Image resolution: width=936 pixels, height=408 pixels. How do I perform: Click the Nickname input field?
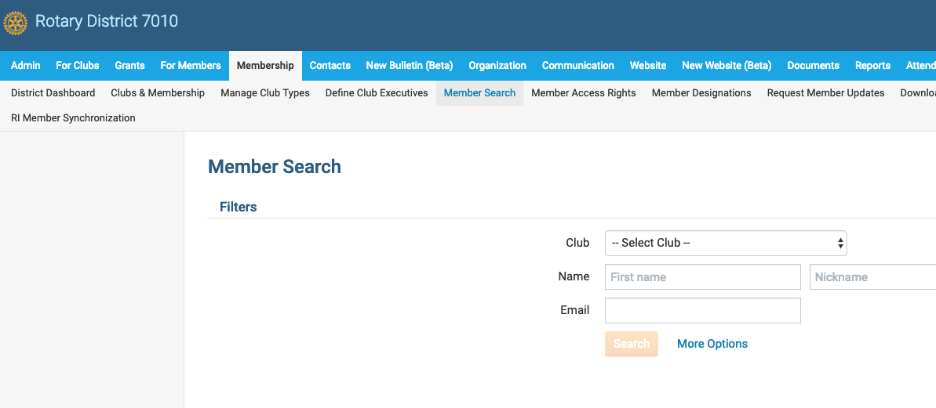872,277
